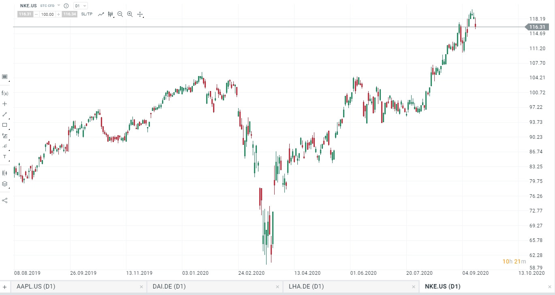This screenshot has height=295, width=555.
Task: Click the share icon at sidebar bottom
Action: tap(5, 200)
